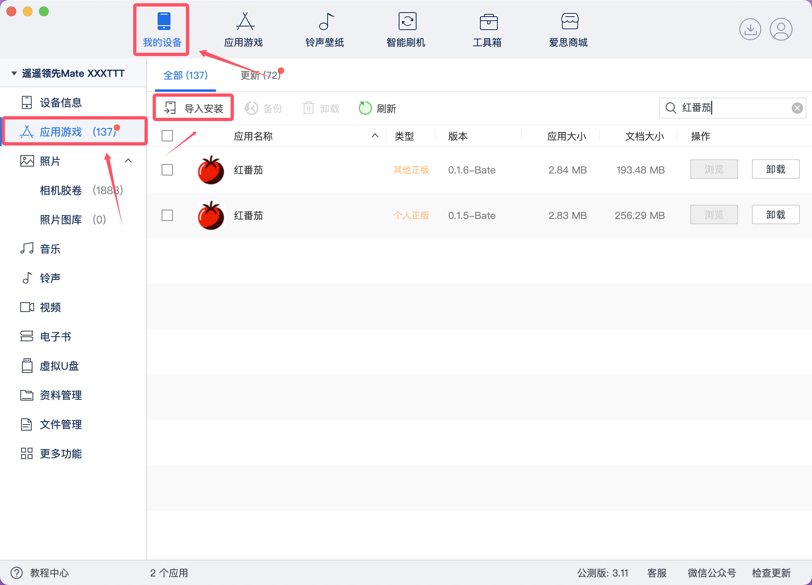Uninstall 红番茄 version 0.1.5-Bate
Image resolution: width=812 pixels, height=585 pixels.
click(x=775, y=214)
